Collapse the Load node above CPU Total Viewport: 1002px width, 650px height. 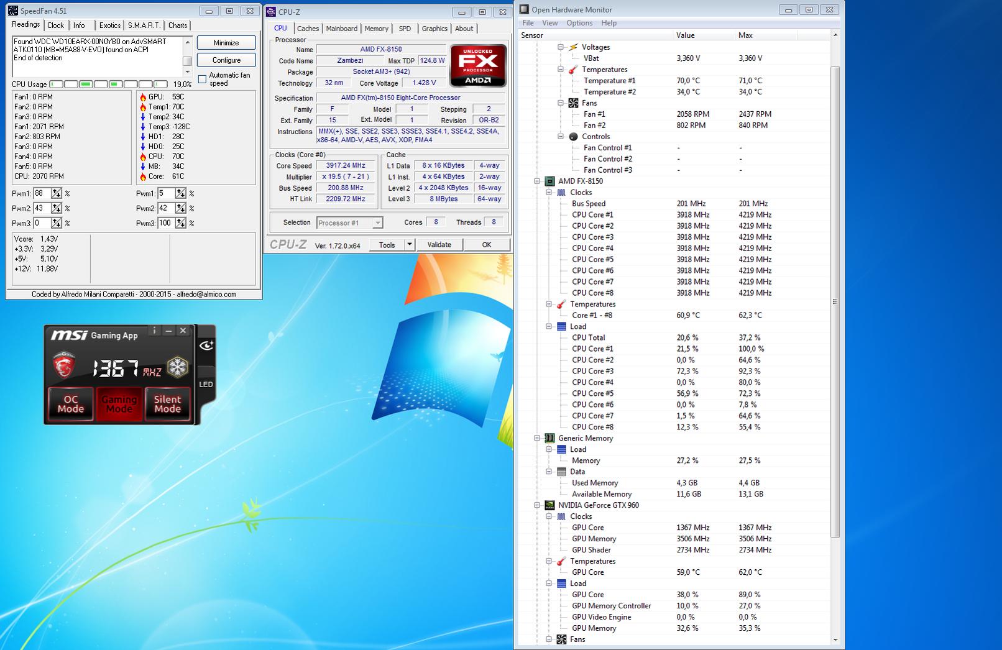click(x=549, y=327)
